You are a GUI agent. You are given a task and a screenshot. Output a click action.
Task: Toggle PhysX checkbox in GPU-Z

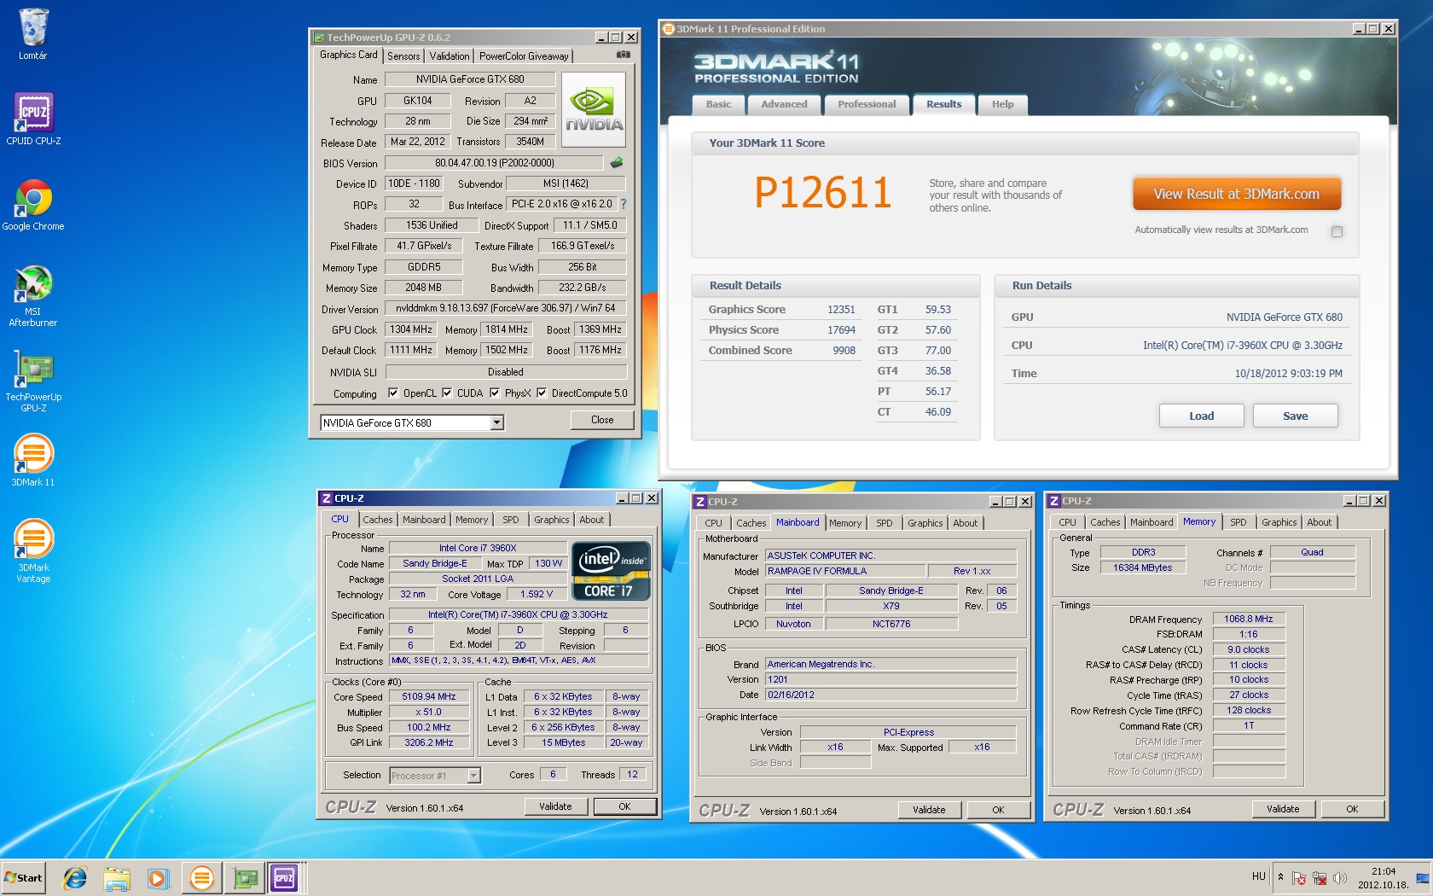[x=495, y=393]
